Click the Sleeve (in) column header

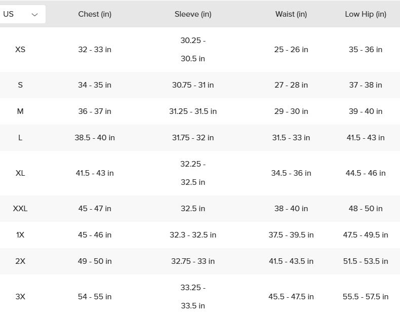(193, 14)
